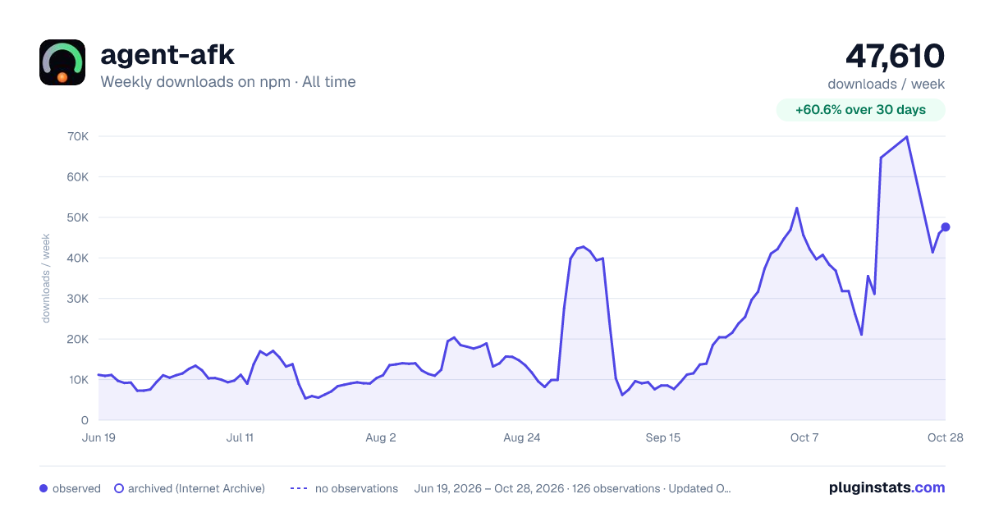
Task: Click the dashed 'no observations' legend line
Action: point(299,488)
